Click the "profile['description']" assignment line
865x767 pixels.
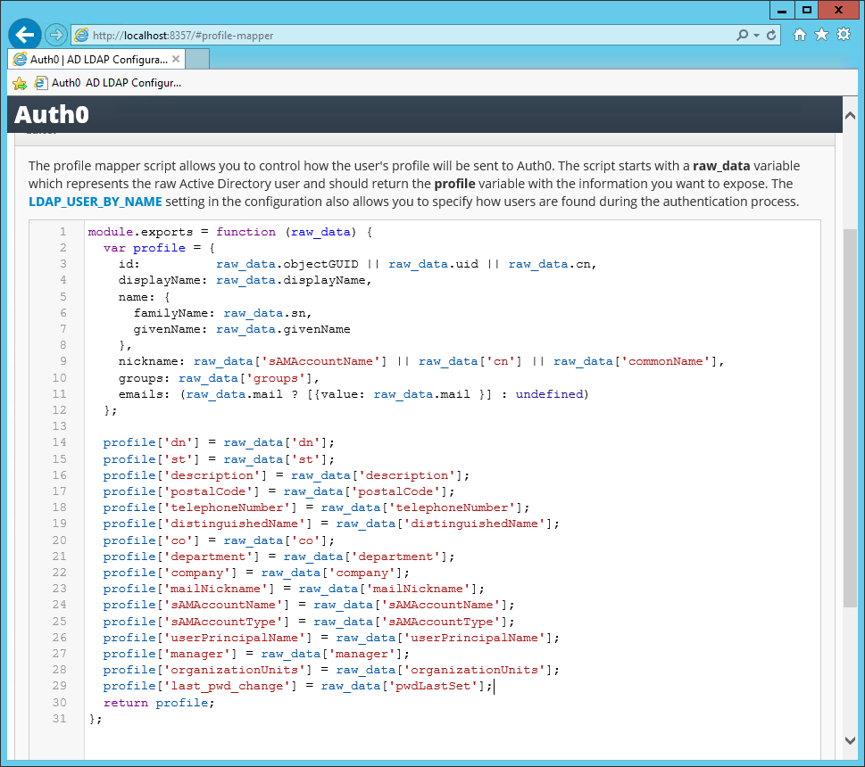(x=287, y=475)
